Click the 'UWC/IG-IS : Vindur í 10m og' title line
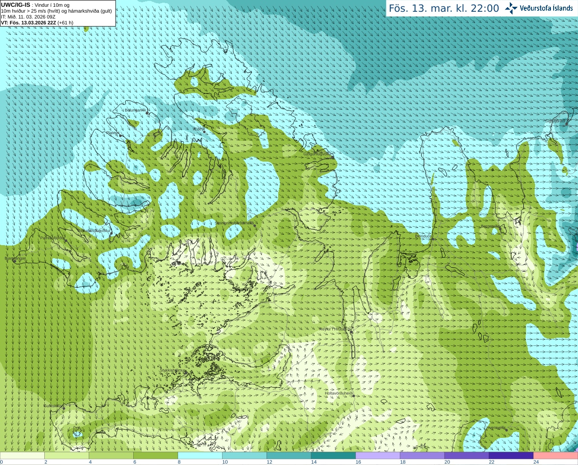Viewport: 578px width, 465px height. [x=35, y=5]
